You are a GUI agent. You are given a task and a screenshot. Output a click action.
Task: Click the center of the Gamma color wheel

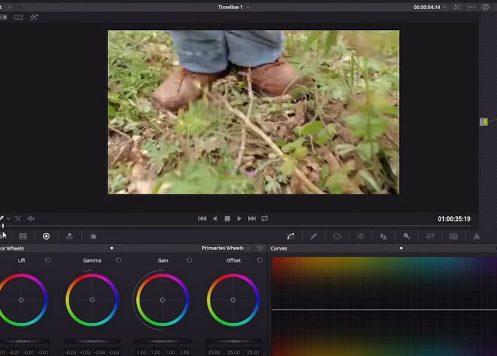coord(92,300)
